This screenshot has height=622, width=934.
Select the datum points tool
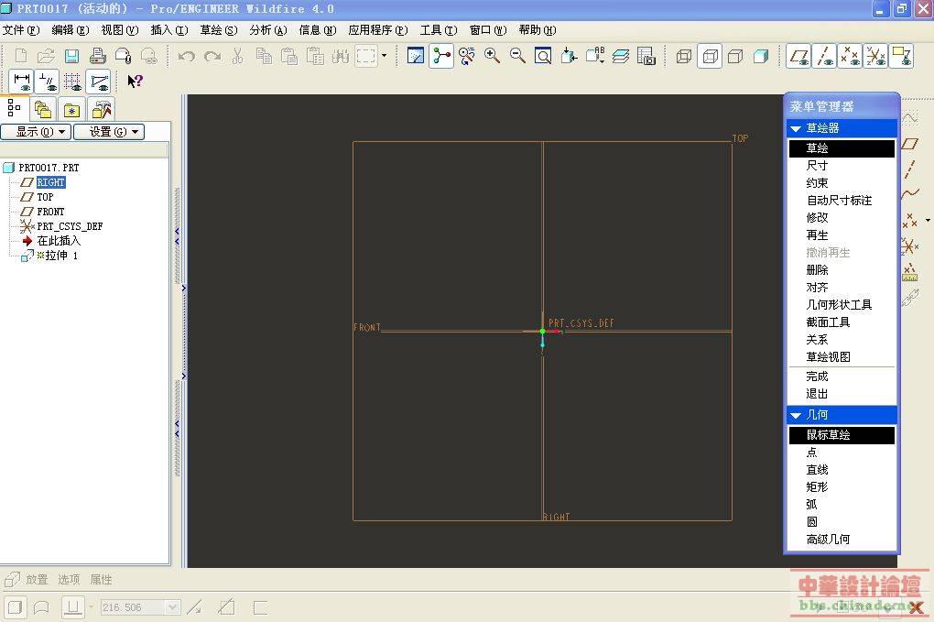909,221
